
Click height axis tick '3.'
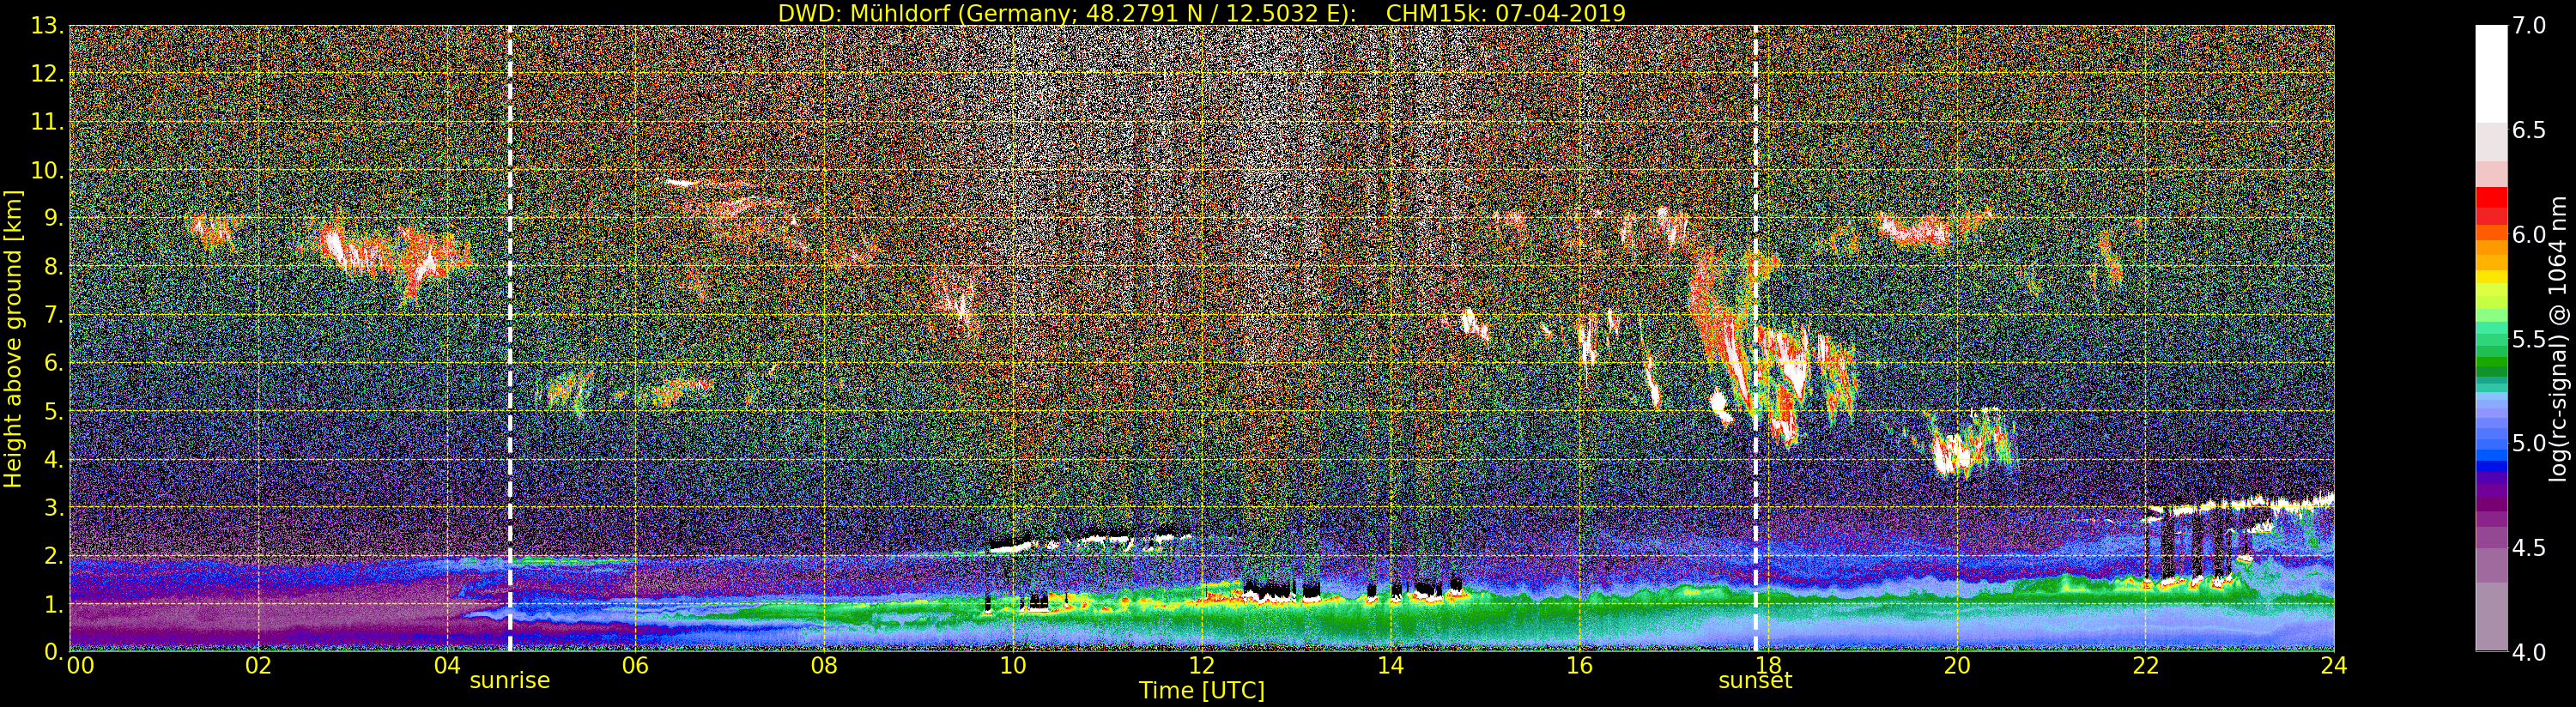(54, 507)
